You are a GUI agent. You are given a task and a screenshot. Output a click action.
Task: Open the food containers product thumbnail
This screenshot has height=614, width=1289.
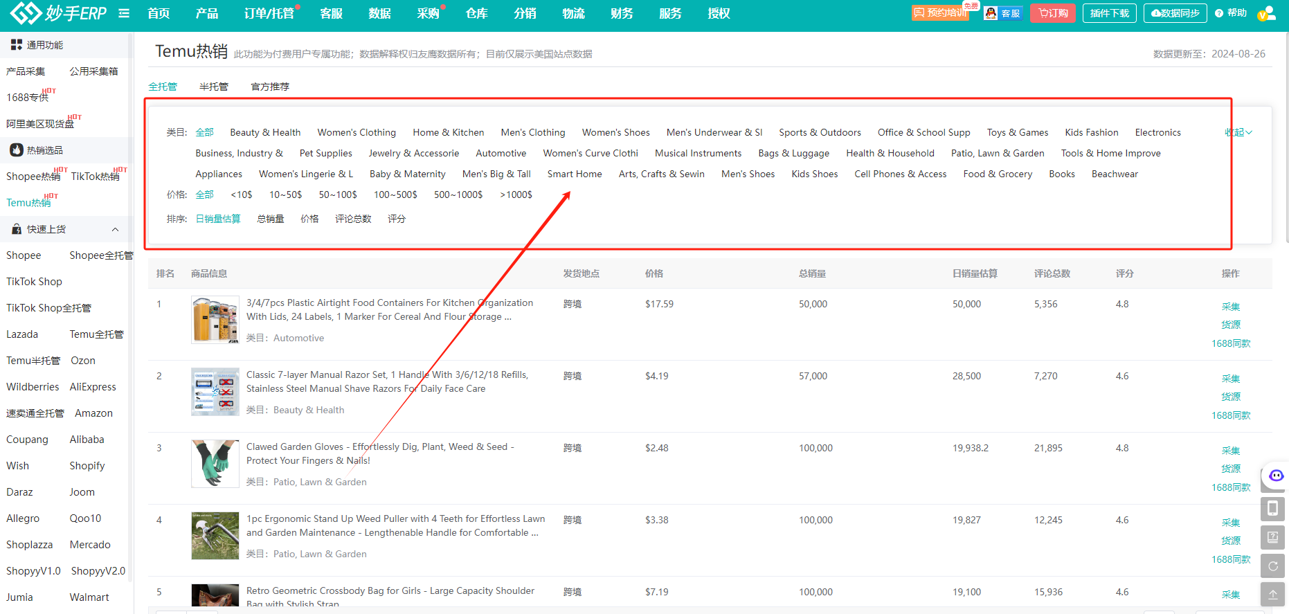215,320
